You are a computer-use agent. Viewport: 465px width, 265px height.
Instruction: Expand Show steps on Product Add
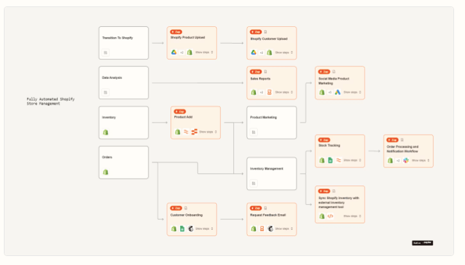click(208, 132)
